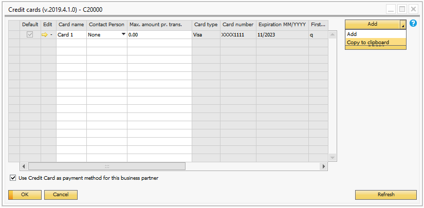
Task: Click the Max. amount pr. trans. header
Action: point(159,25)
